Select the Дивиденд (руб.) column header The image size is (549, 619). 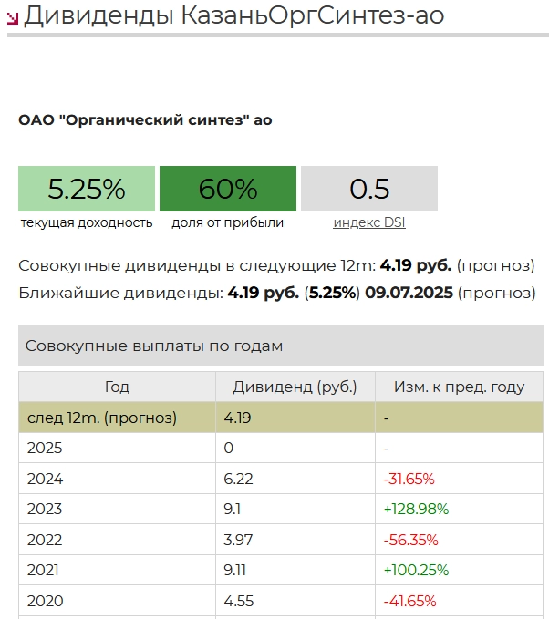point(295,387)
